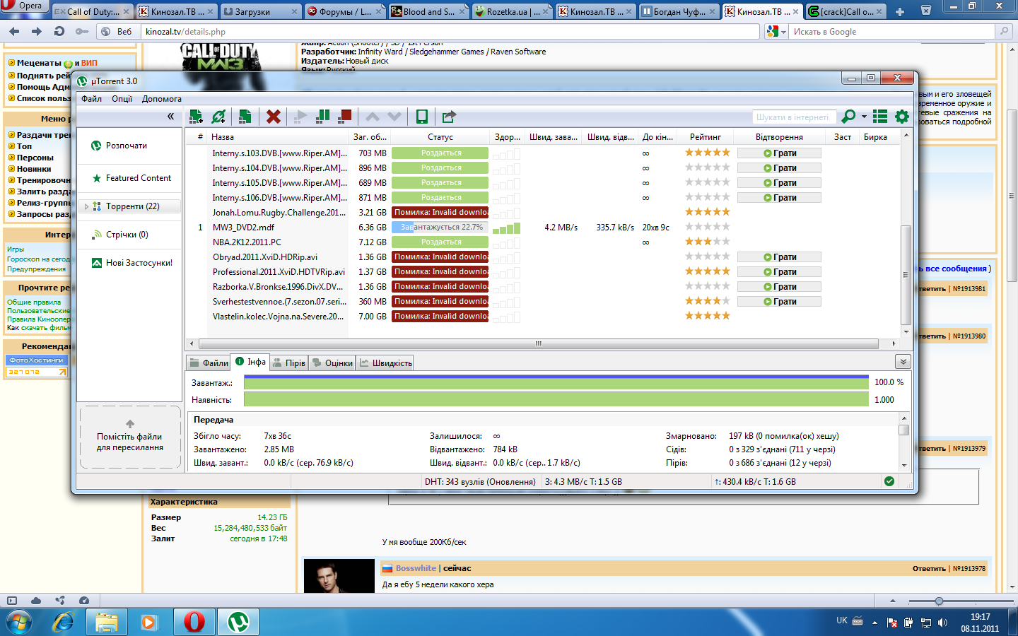1018x636 pixels.
Task: Select Jonah.Lomu.Rugby.Challenge torrent row
Action: click(x=542, y=212)
